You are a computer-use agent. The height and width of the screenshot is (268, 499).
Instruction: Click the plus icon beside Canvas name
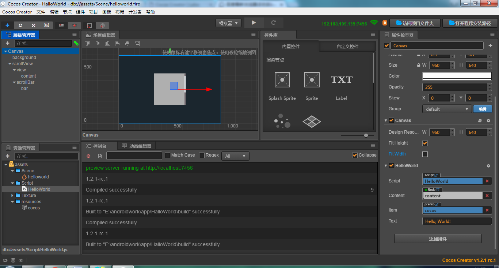tap(490, 46)
